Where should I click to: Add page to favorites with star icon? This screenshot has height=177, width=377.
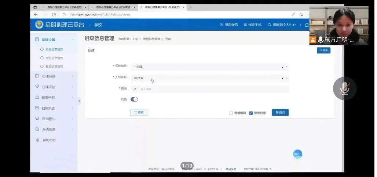[301, 15]
